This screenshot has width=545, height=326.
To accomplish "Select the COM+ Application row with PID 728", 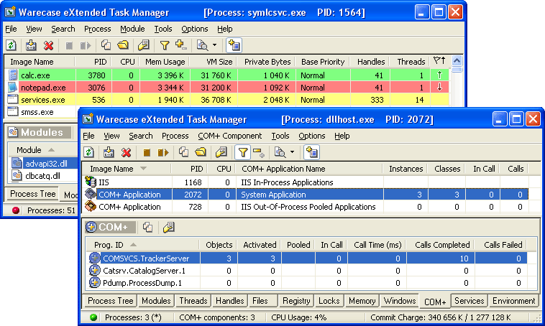I will pos(306,207).
